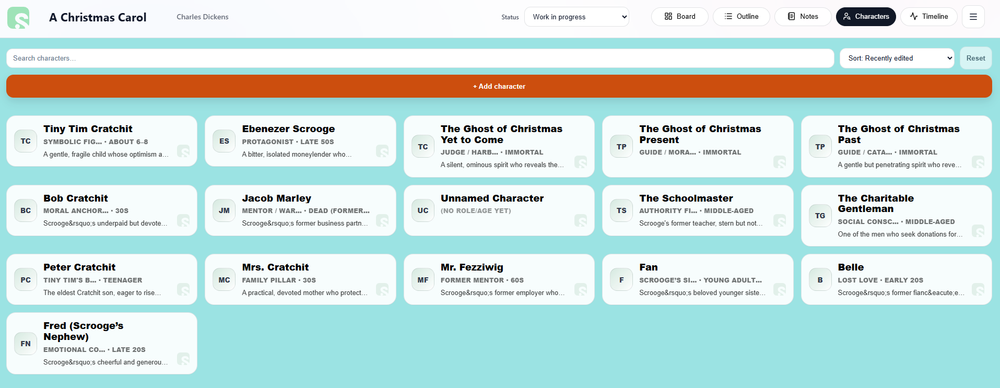1000x388 pixels.
Task: Switch to the Timeline tab
Action: pyautogui.click(x=928, y=17)
